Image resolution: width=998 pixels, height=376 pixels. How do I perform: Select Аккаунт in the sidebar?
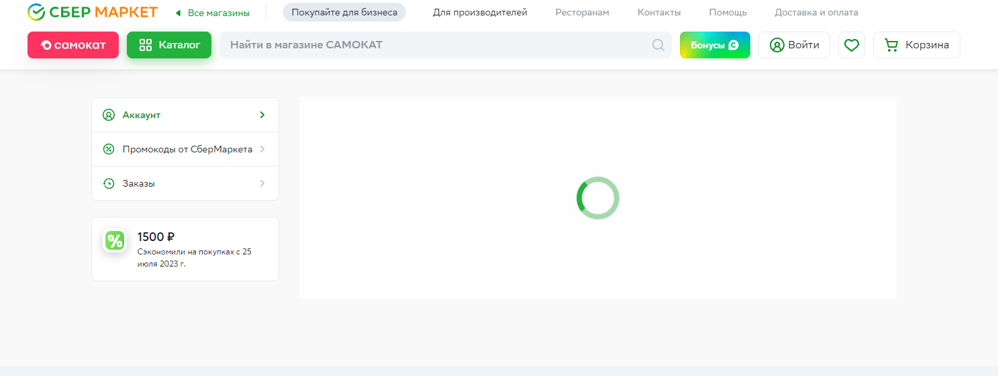185,115
